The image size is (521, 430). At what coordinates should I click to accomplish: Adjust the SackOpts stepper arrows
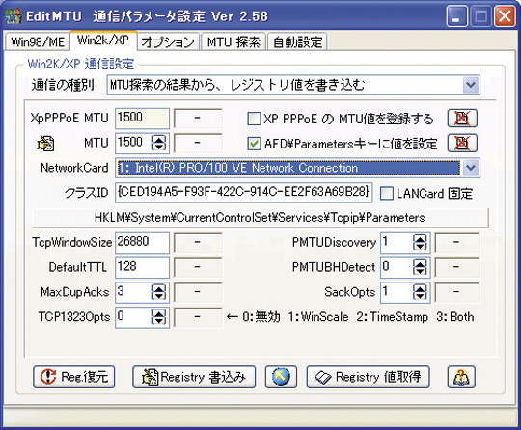coord(420,292)
